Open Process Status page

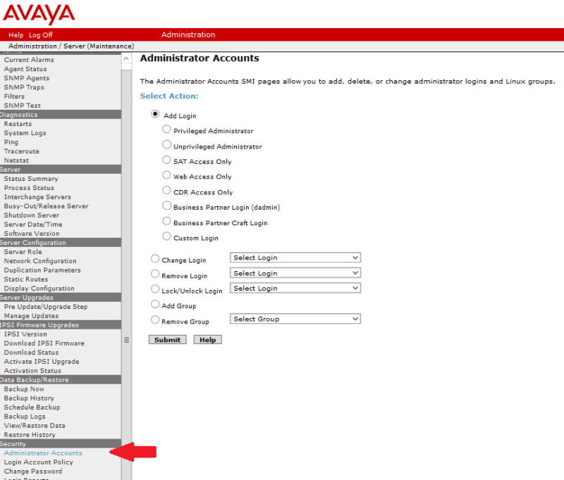pos(29,188)
